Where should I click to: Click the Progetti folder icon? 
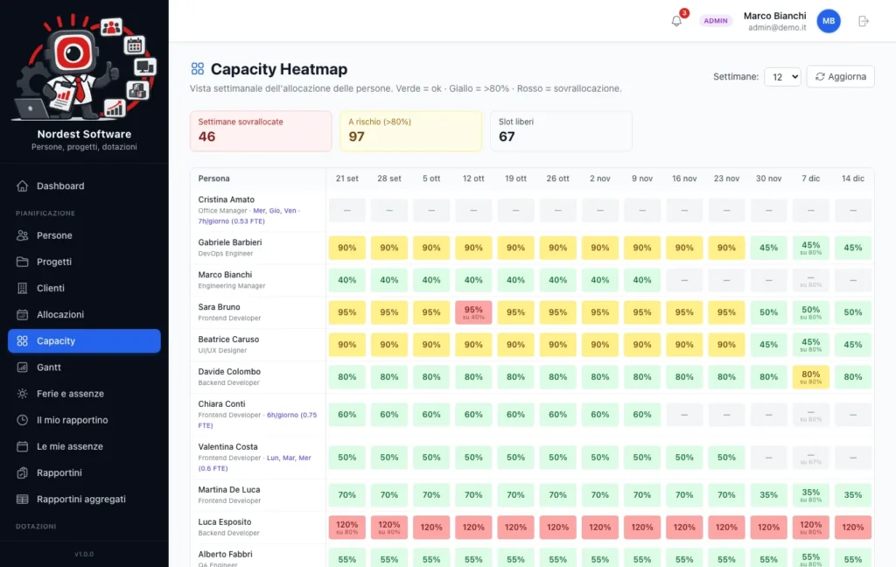pyautogui.click(x=22, y=262)
